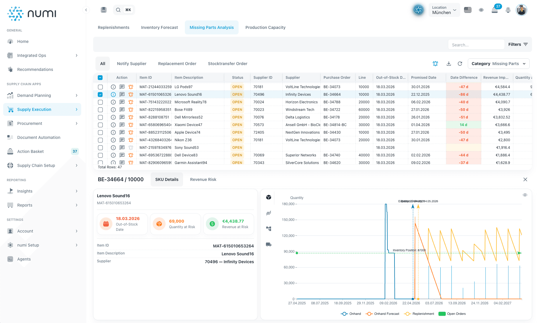Toggle the eye icon in the top header
This screenshot has height=323, width=537.
[481, 10]
